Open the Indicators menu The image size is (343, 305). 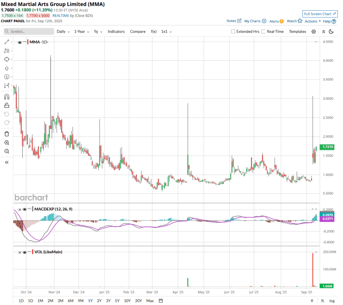(116, 32)
